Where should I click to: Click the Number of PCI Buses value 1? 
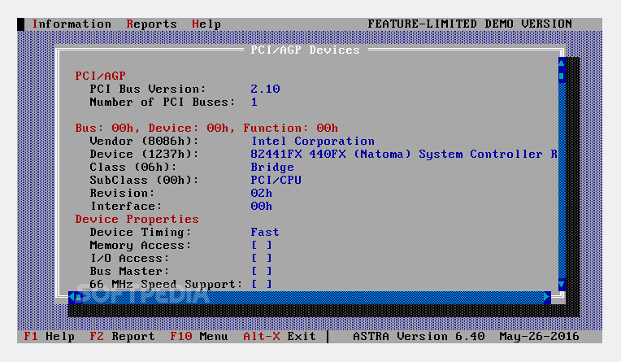(x=254, y=102)
